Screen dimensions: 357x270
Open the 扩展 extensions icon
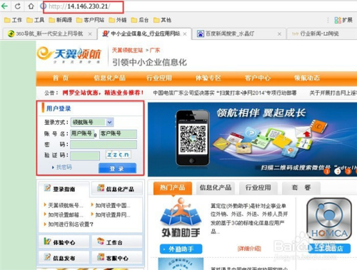click(343, 20)
